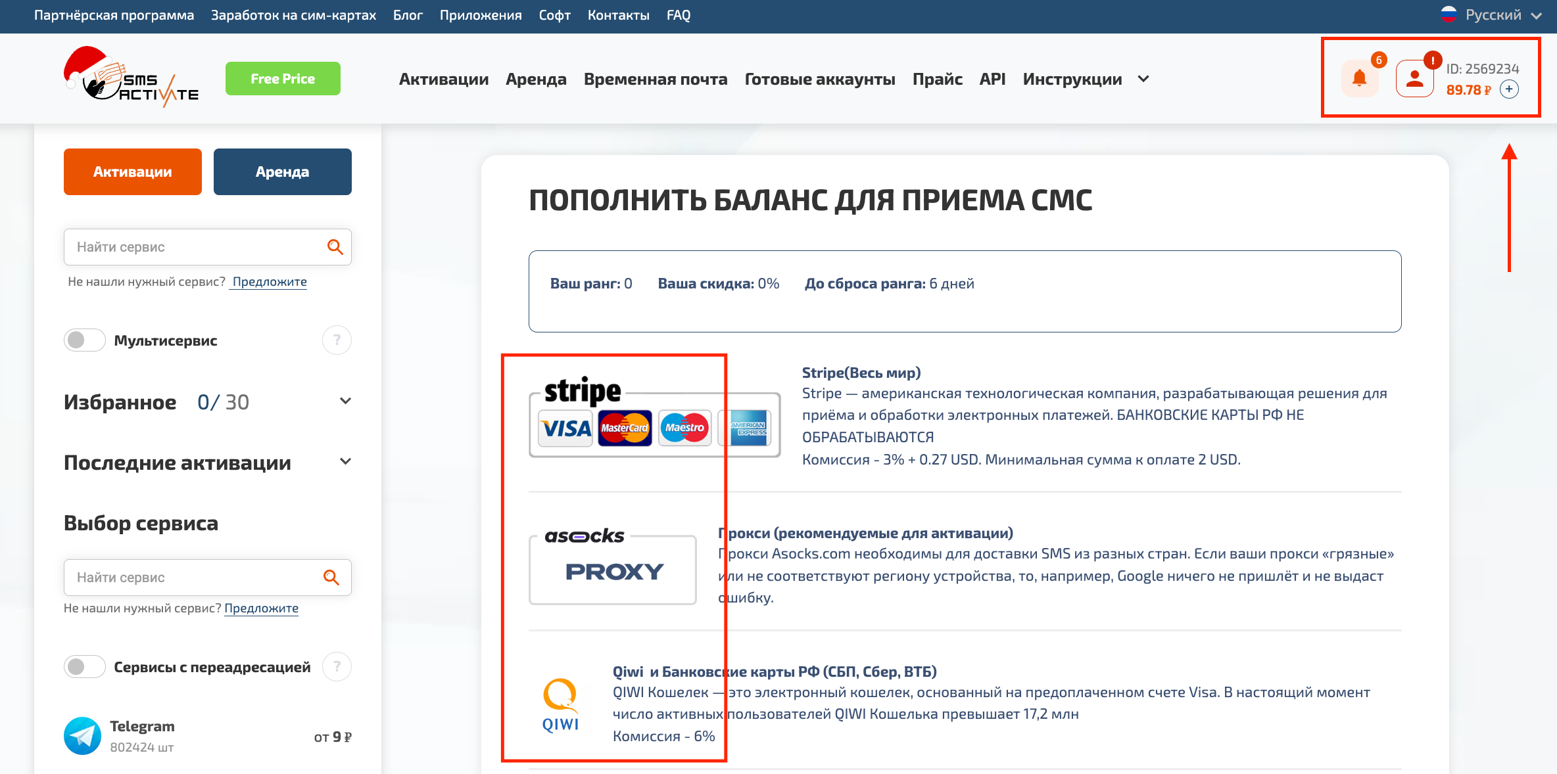
Task: Toggle the Мультисервис switch
Action: pos(84,340)
